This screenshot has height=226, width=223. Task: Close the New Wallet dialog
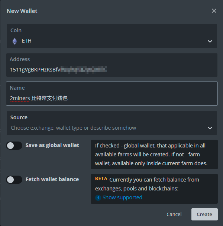[x=214, y=11]
